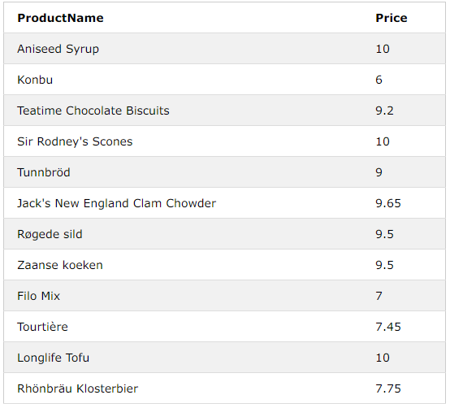The width and height of the screenshot is (450, 408).
Task: Click the ProductName column header
Action: click(60, 18)
